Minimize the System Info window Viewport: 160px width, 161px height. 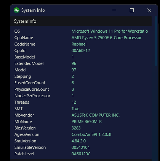tap(114, 10)
